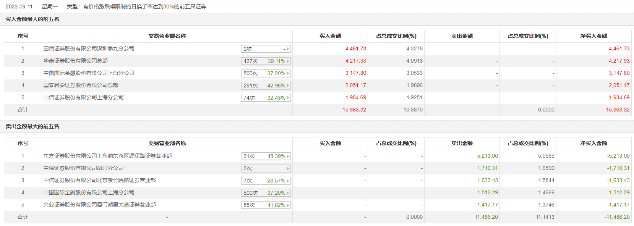Open 国泰君安证券股份有限公司总部 link

81,85
